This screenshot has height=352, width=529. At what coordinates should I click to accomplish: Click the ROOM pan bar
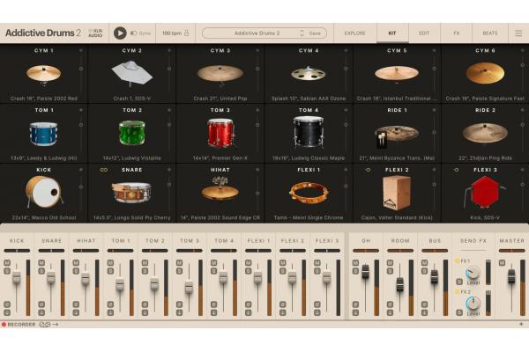400,251
